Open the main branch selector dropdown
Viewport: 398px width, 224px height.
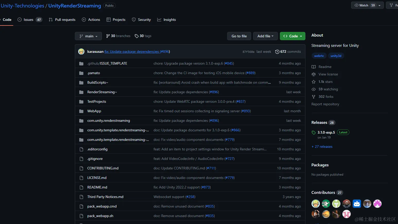(x=88, y=36)
